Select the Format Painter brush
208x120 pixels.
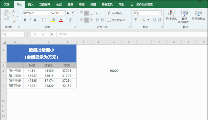(14, 21)
